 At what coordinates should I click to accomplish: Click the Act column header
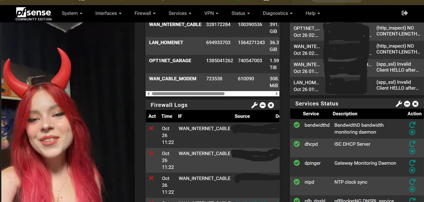[152, 116]
